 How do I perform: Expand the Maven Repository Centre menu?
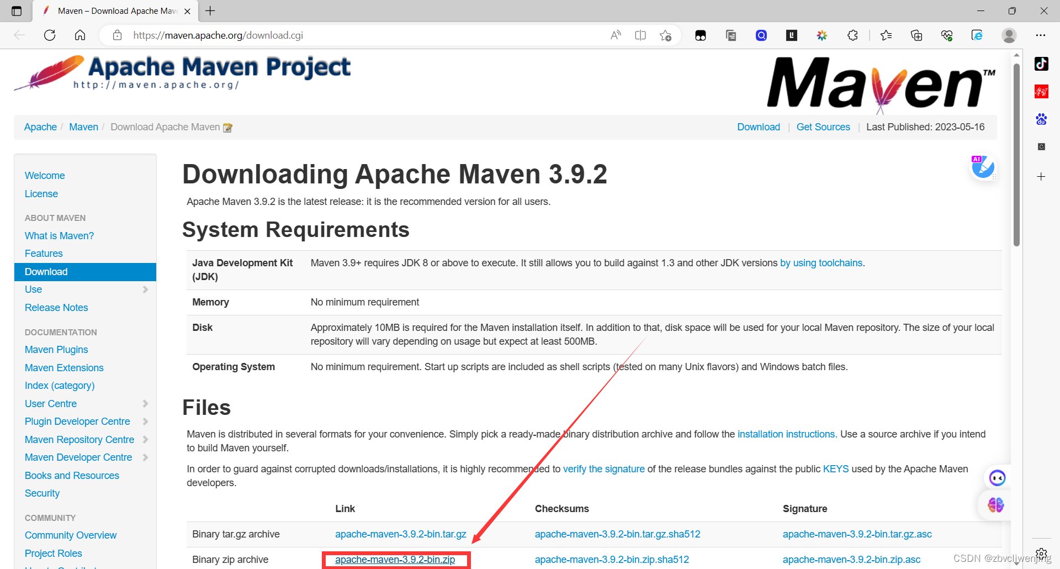click(145, 439)
